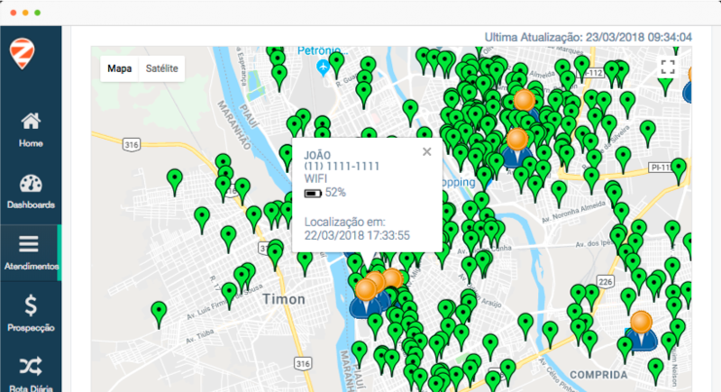
Task: Click the 52% battery indicator
Action: (x=325, y=193)
